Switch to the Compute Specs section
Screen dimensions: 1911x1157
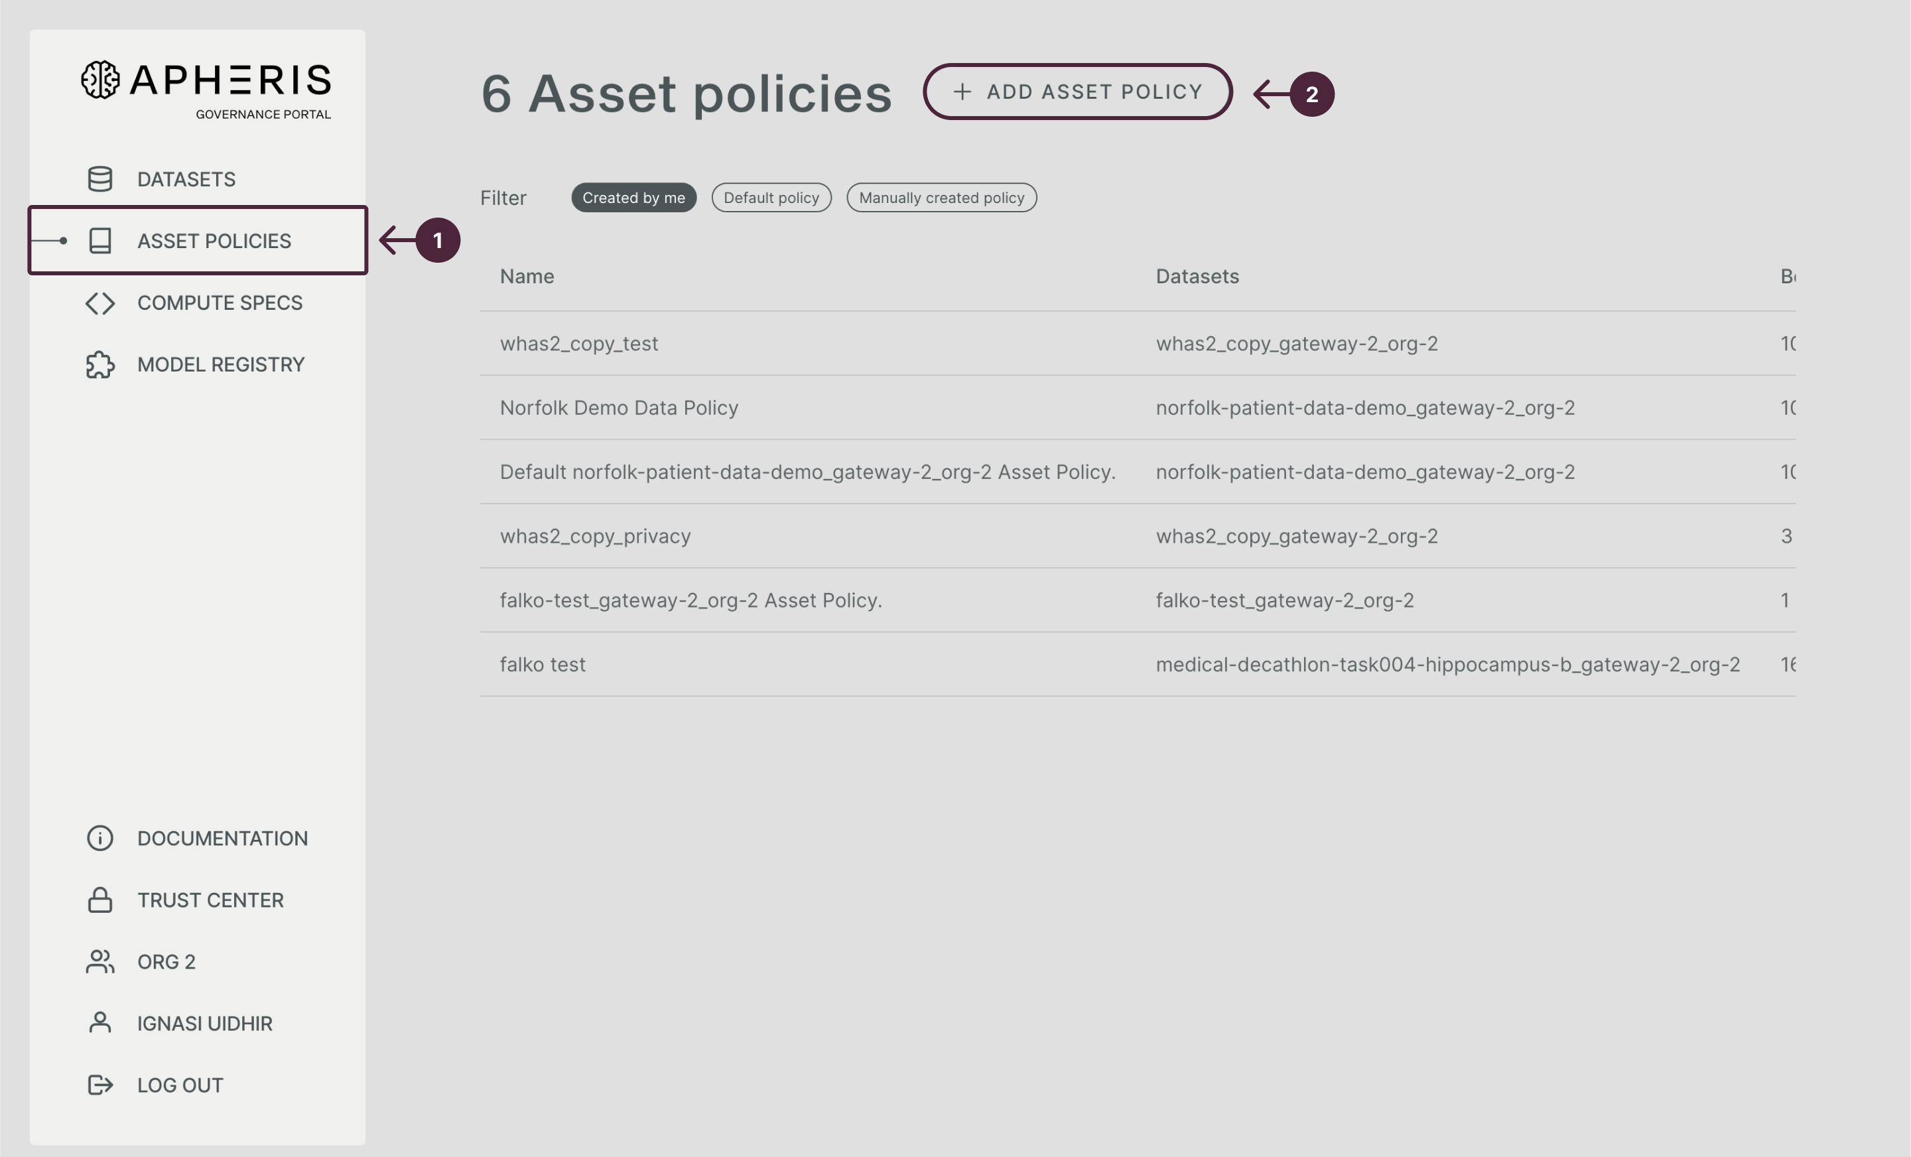(220, 303)
